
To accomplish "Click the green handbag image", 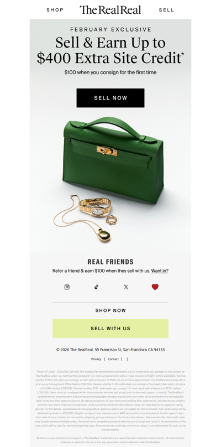I will [x=113, y=160].
